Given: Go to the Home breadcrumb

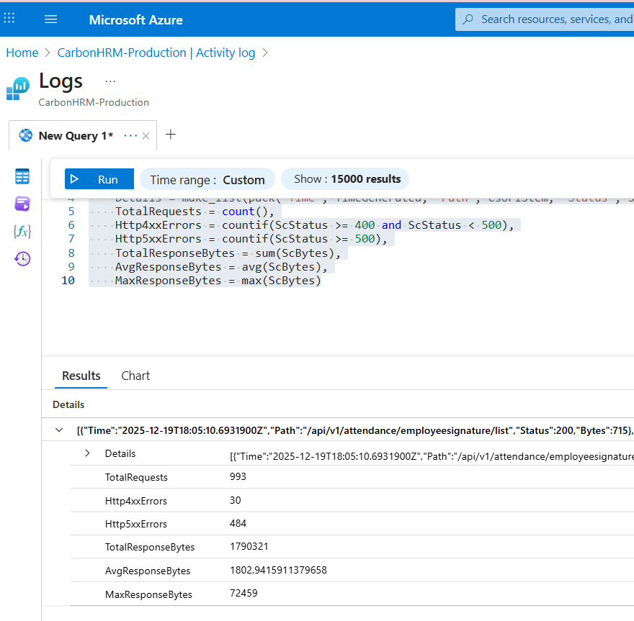Looking at the screenshot, I should (x=22, y=53).
